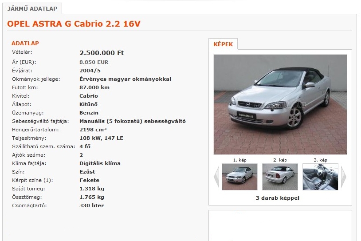Click the '3. kép' label

320,160
